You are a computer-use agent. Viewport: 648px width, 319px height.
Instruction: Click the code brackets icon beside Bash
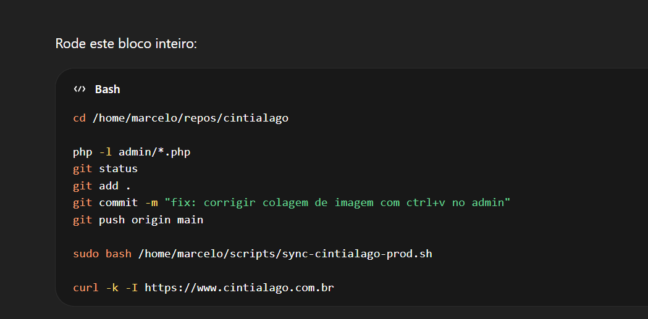click(x=79, y=89)
